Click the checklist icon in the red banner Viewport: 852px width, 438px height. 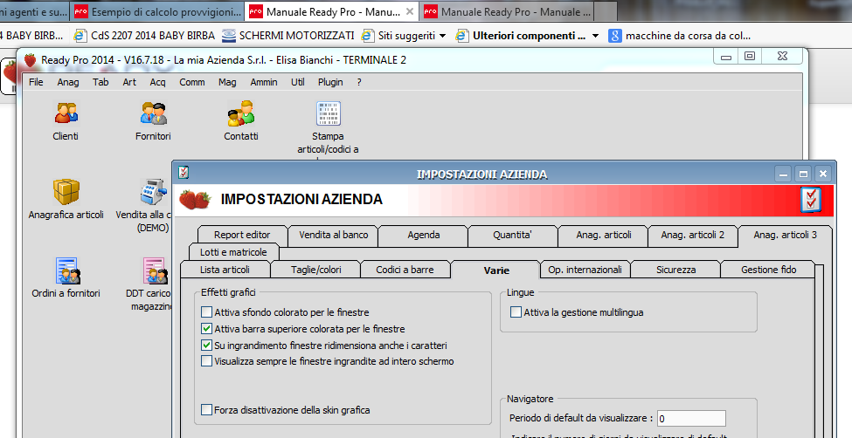[x=811, y=200]
